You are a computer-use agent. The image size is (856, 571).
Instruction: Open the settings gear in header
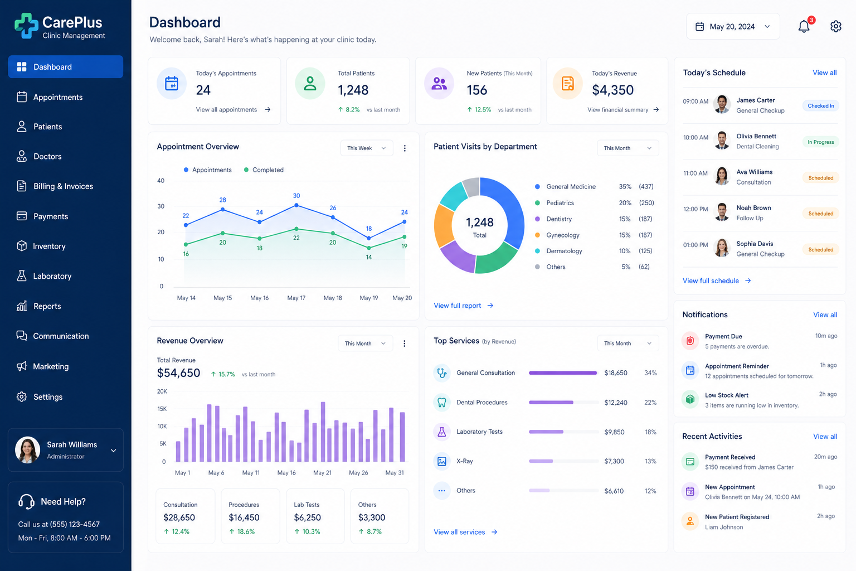tap(835, 26)
